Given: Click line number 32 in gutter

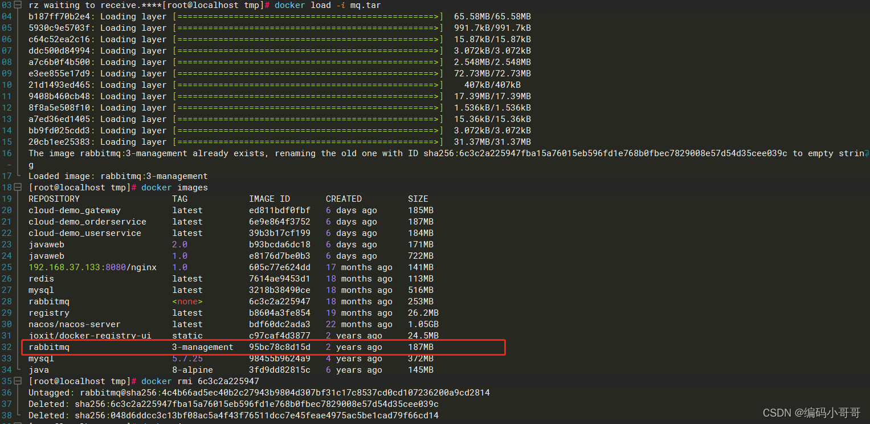Looking at the screenshot, I should (7, 347).
